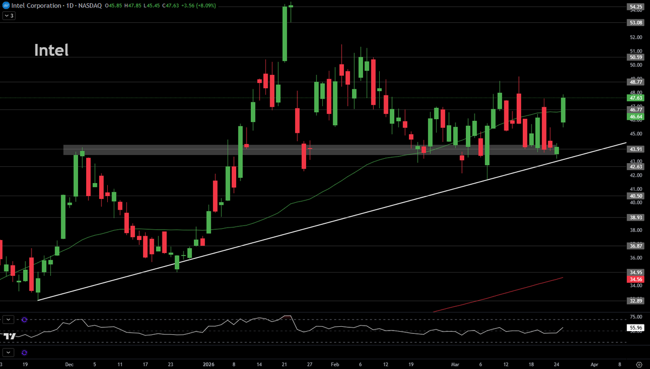Click the 75.00 RSI scale label

(x=635, y=318)
